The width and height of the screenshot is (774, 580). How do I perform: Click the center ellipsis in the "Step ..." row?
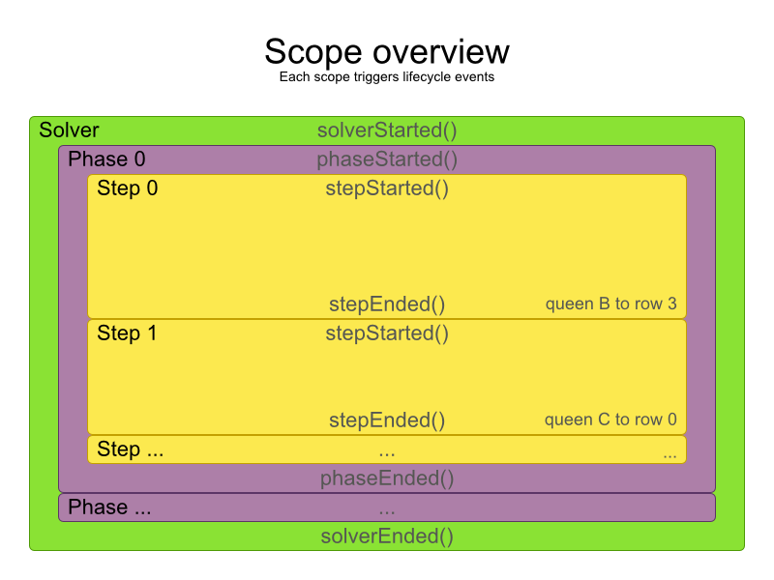(x=387, y=451)
